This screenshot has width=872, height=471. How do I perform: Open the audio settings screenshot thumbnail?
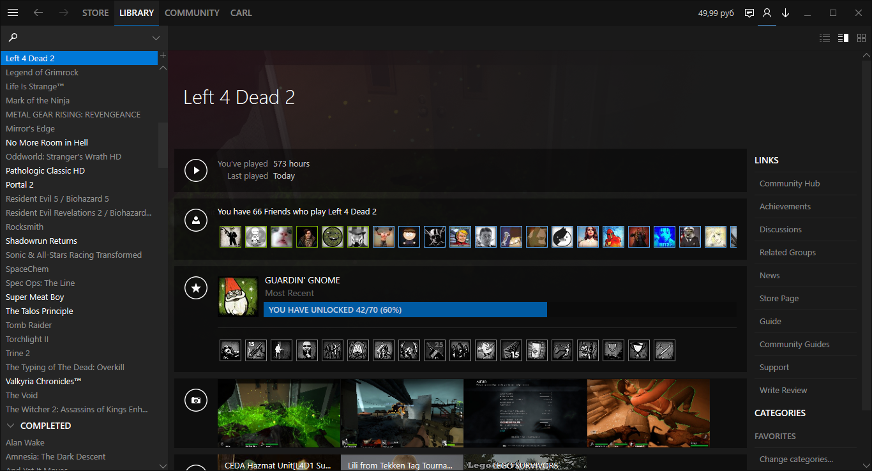coord(525,413)
